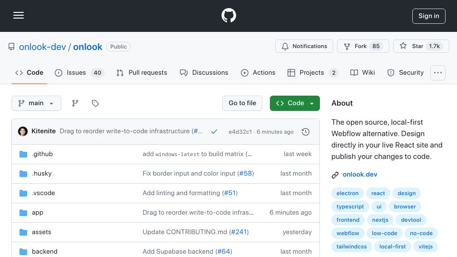The image size is (457, 257).
Task: Select the react topic tag
Action: [378, 193]
